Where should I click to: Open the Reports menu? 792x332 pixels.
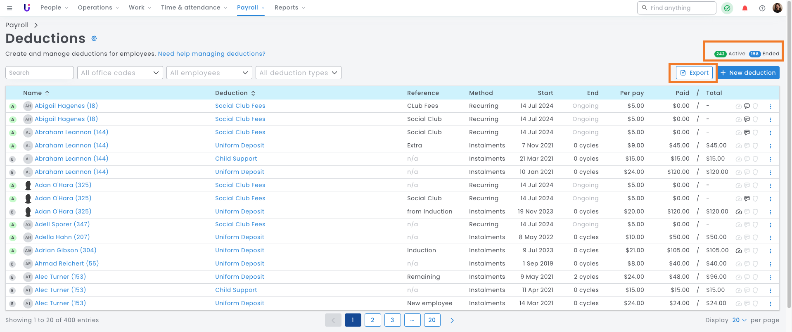289,7
